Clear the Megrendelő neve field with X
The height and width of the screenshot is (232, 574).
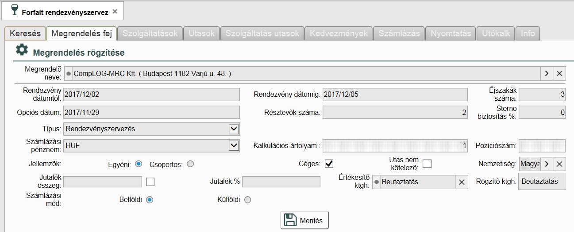click(559, 73)
